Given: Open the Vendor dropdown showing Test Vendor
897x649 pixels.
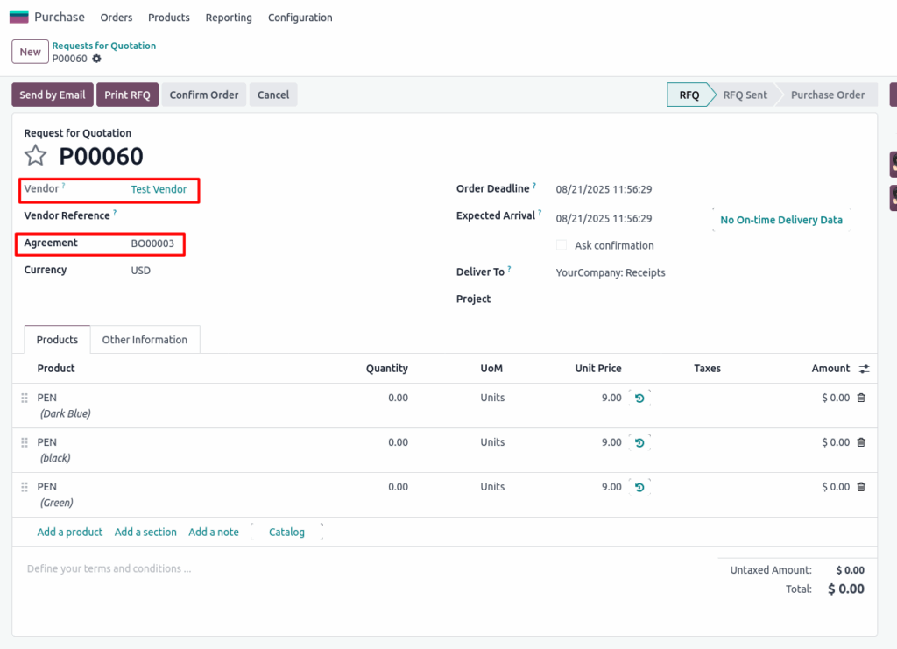Looking at the screenshot, I should click(x=159, y=189).
